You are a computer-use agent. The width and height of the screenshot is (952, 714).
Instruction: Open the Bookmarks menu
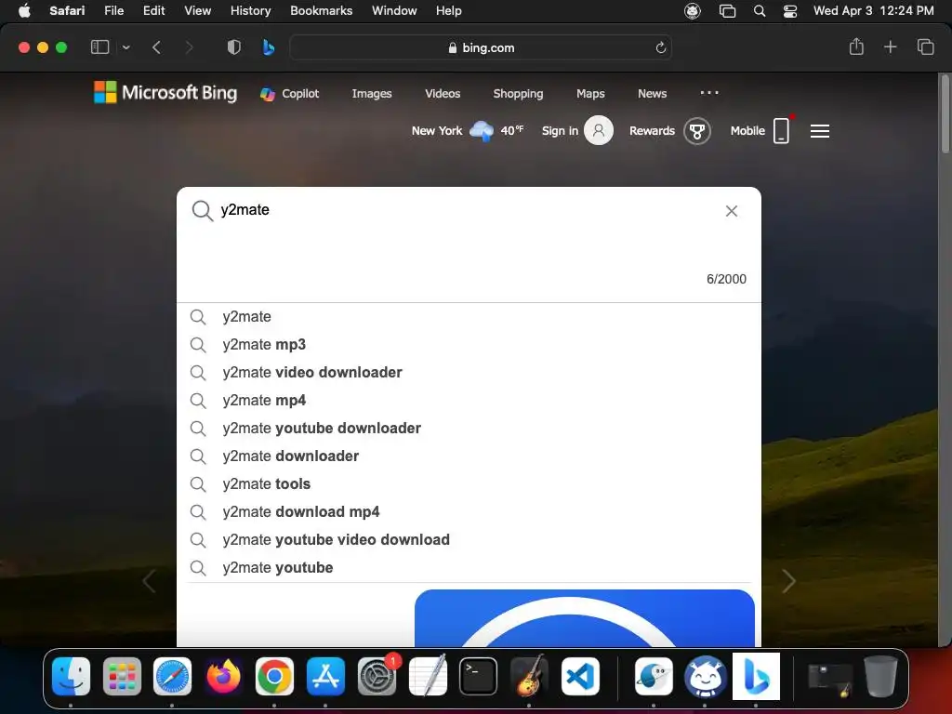tap(321, 10)
